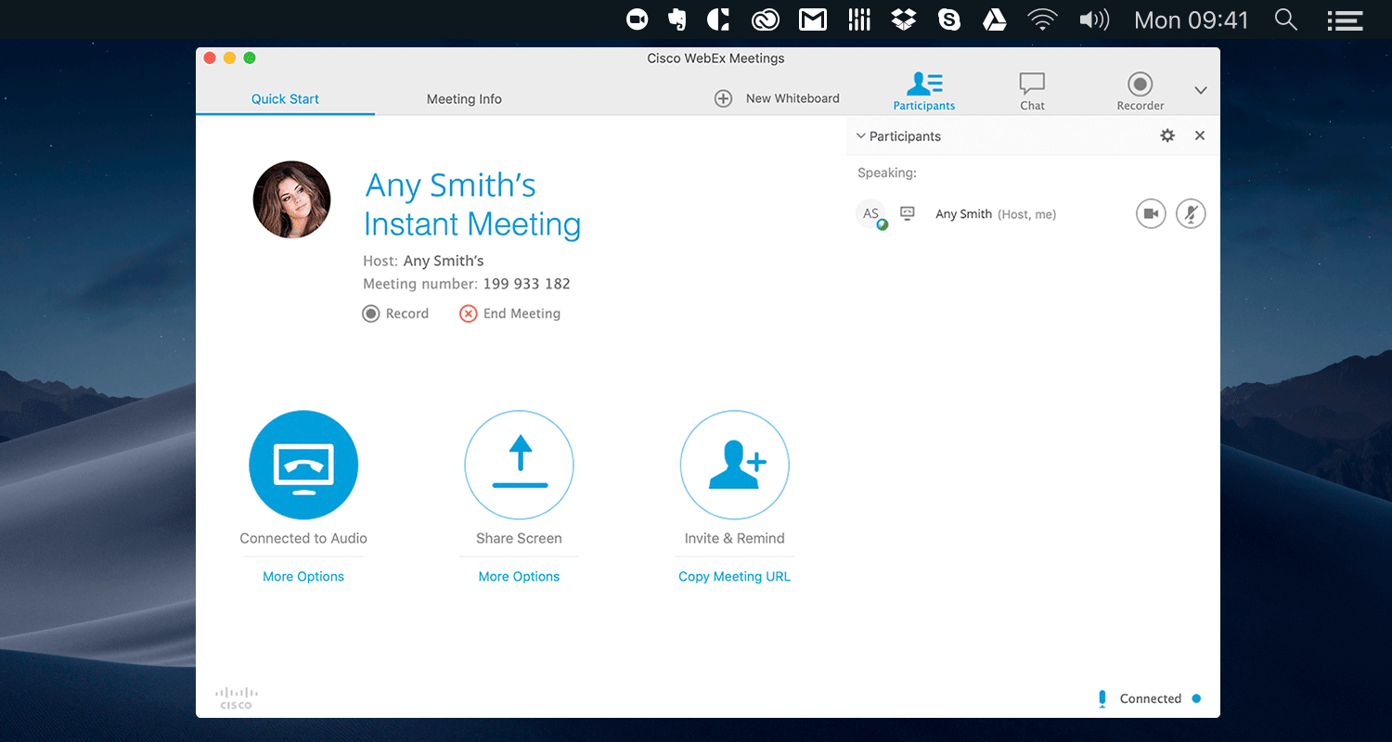
Task: Click the Record button
Action: 395,313
